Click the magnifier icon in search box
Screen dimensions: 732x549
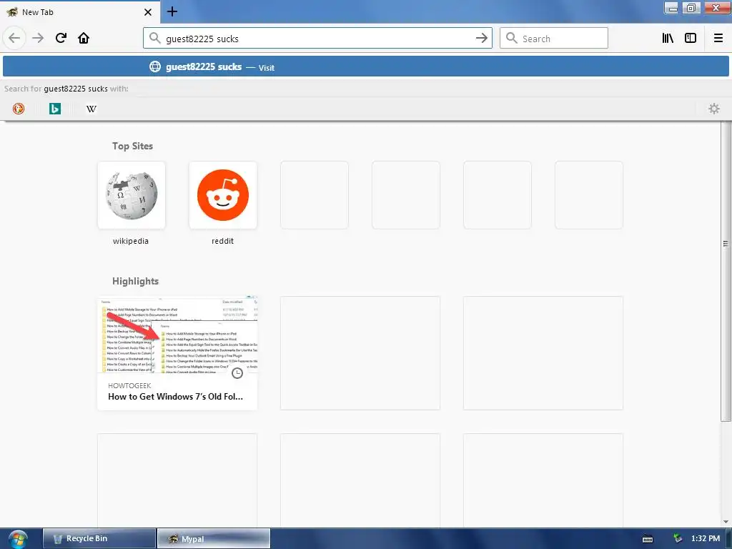pyautogui.click(x=512, y=39)
